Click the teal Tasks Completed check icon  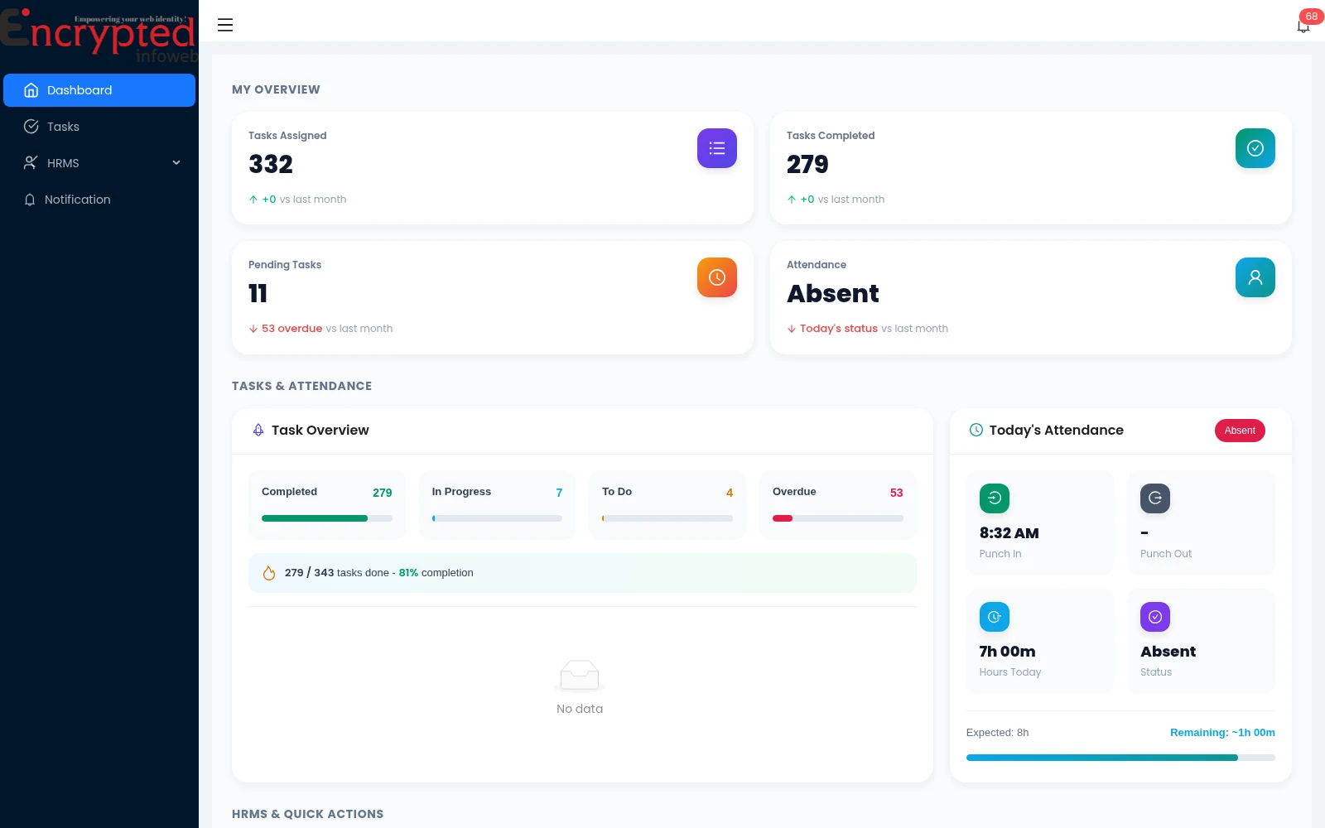(1255, 148)
